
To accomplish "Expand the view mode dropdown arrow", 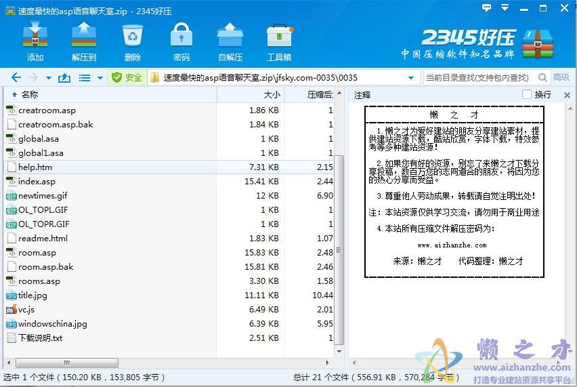I will tap(100, 78).
